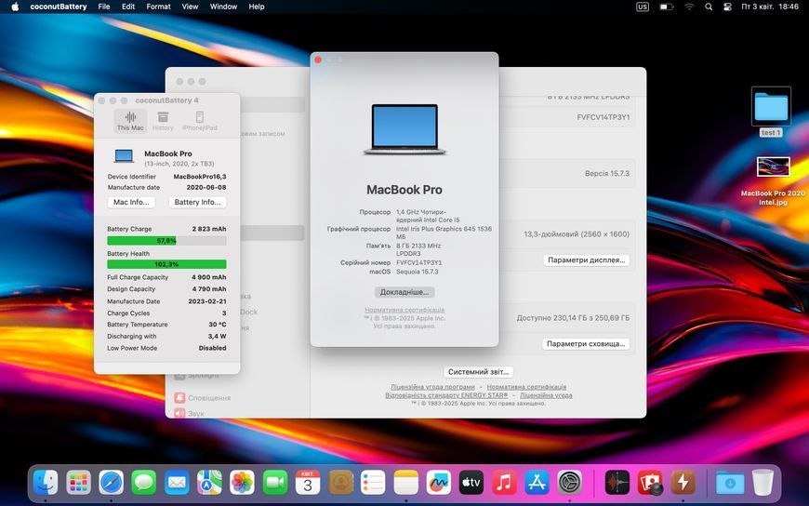Click the Версія 15.7.3 text in System Settings
809x506 pixels.
pos(606,174)
